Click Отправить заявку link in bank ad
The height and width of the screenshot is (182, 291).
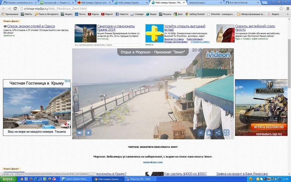[x=200, y=42]
